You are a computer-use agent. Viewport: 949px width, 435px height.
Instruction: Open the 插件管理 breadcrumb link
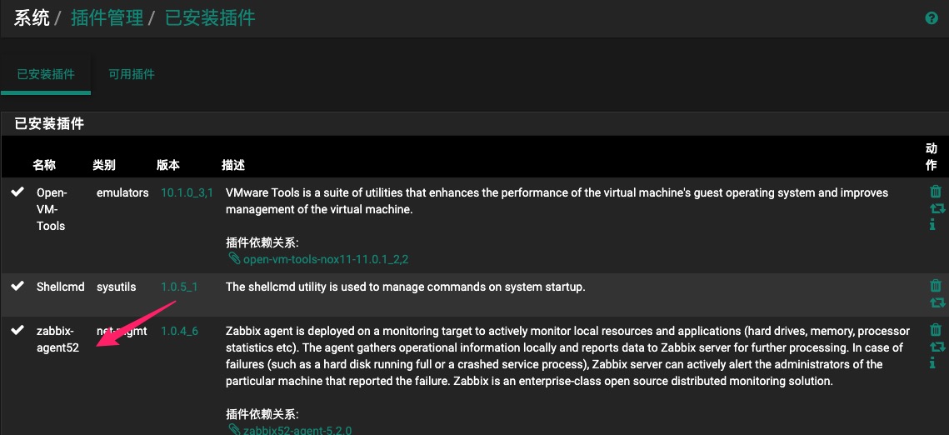pyautogui.click(x=107, y=17)
